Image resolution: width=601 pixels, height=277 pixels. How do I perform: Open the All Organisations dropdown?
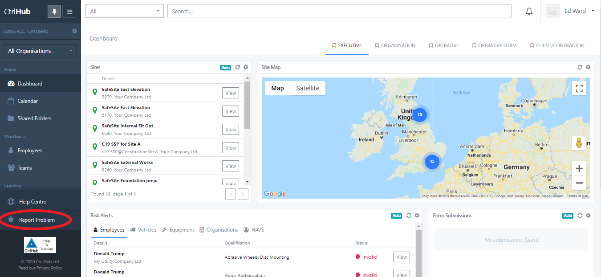pos(40,51)
